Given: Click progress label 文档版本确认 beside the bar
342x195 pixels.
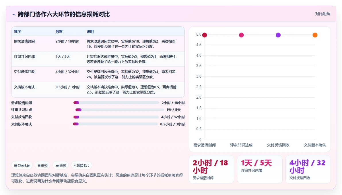Looking at the screenshot, I should (22, 124).
